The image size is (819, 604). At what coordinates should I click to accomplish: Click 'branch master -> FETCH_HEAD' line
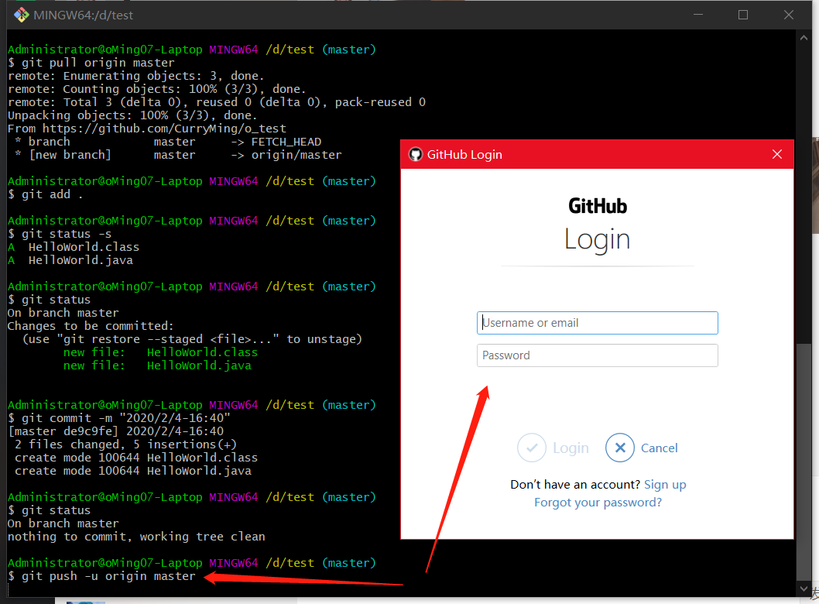tap(168, 142)
